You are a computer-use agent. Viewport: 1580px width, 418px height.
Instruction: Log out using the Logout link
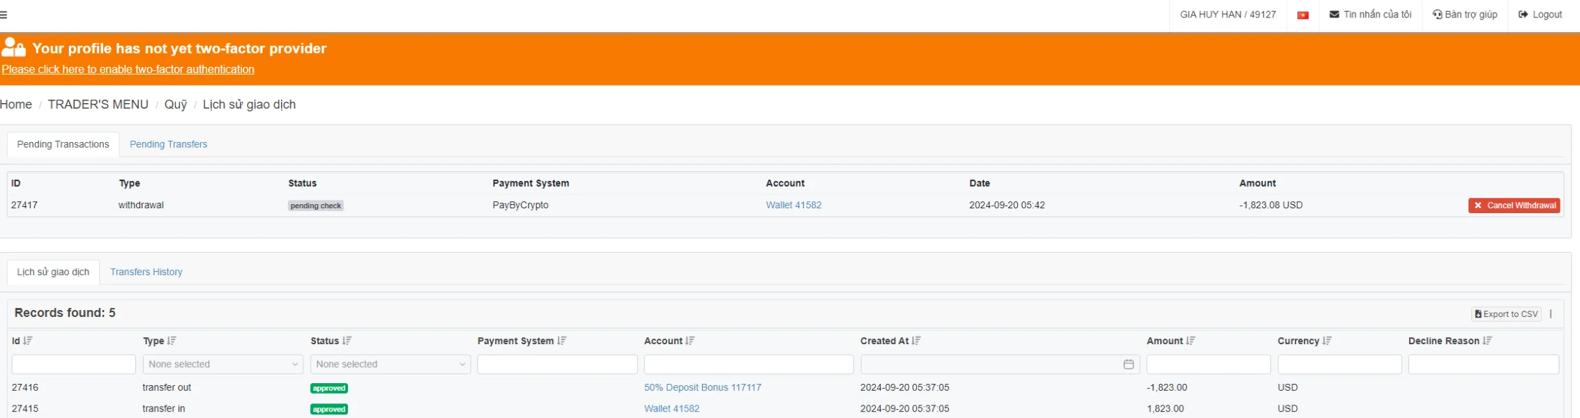[1540, 15]
